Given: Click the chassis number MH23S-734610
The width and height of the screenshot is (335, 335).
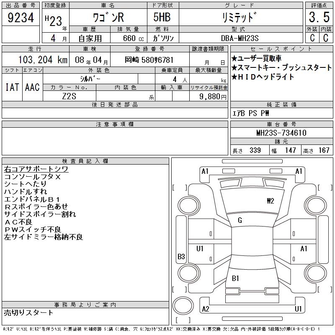Looking at the screenshot, I should coord(281,133).
